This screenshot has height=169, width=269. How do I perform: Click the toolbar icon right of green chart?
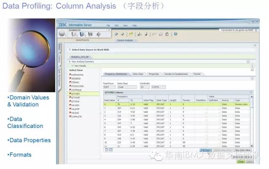coord(140,34)
